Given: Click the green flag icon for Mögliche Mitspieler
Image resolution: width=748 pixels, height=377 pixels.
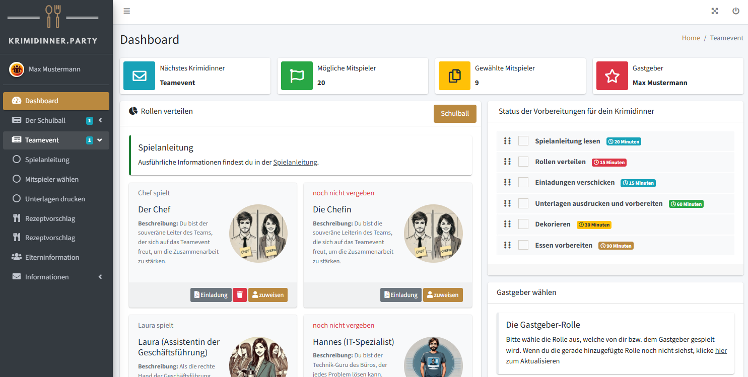Looking at the screenshot, I should [297, 76].
